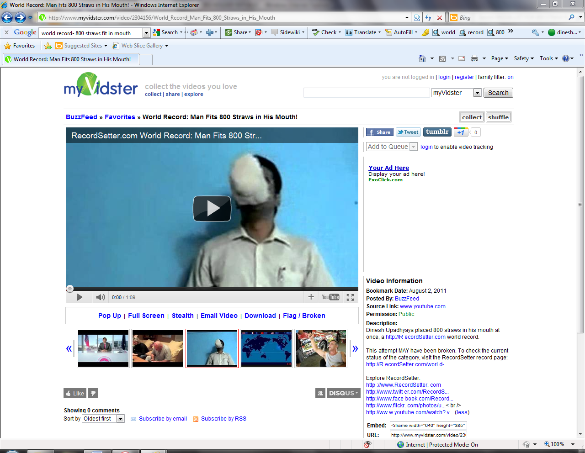Image resolution: width=585 pixels, height=453 pixels.
Task: Click add to favorites bar icon
Action: coord(48,46)
